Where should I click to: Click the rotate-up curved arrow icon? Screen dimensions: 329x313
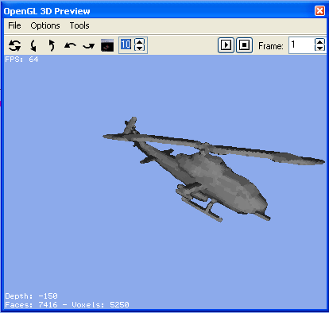click(52, 45)
